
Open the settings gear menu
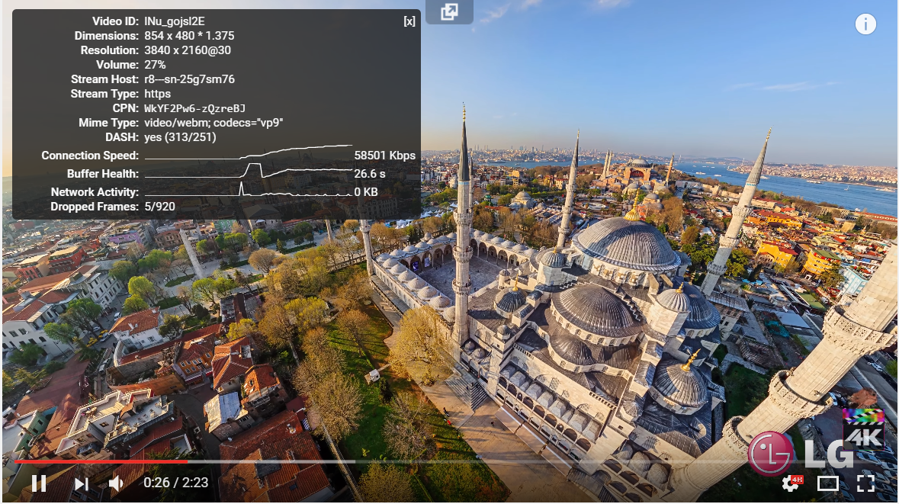(791, 483)
